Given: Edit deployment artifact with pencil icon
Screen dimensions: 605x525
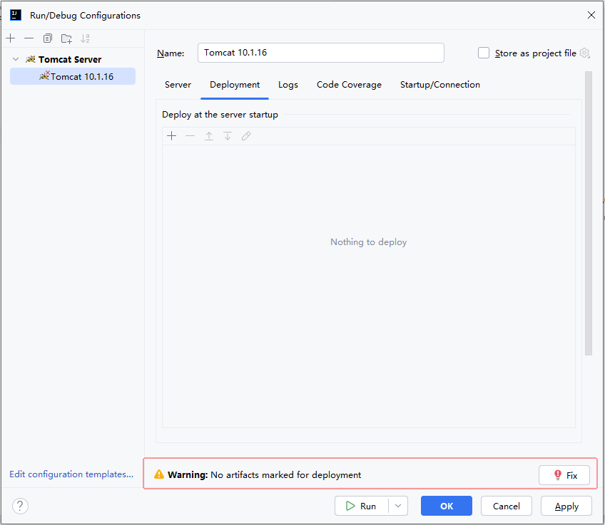Looking at the screenshot, I should click(246, 136).
